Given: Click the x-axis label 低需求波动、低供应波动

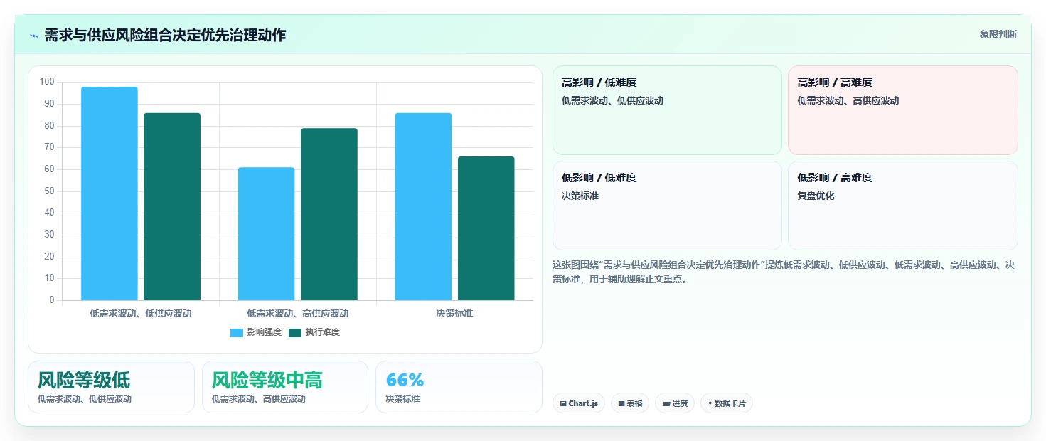Looking at the screenshot, I should (x=141, y=313).
